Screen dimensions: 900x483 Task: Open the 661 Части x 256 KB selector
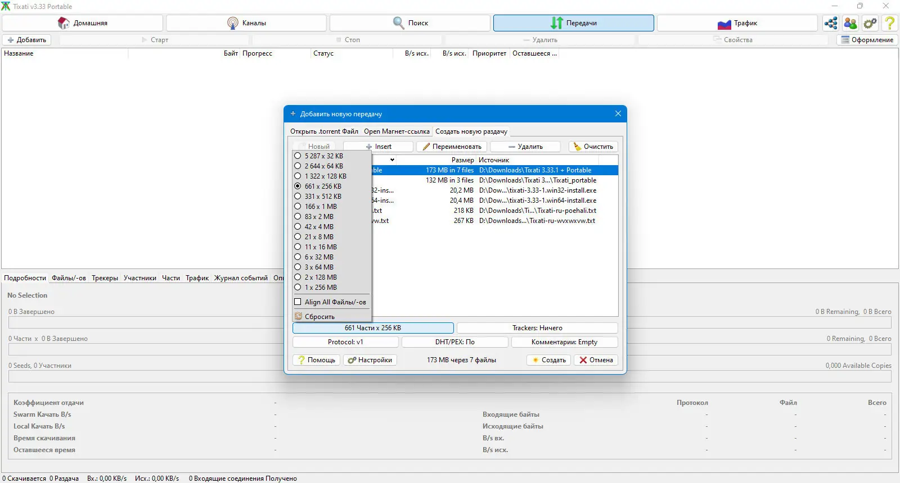pos(373,328)
